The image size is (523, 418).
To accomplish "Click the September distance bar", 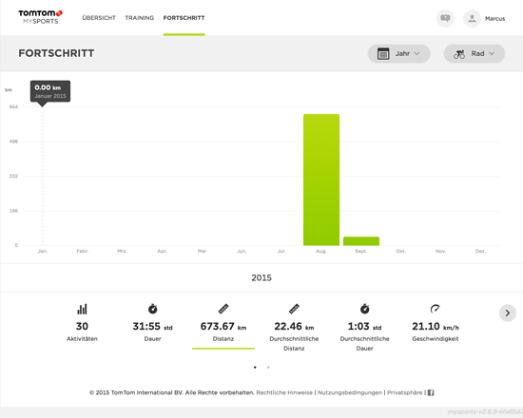I will click(x=361, y=241).
